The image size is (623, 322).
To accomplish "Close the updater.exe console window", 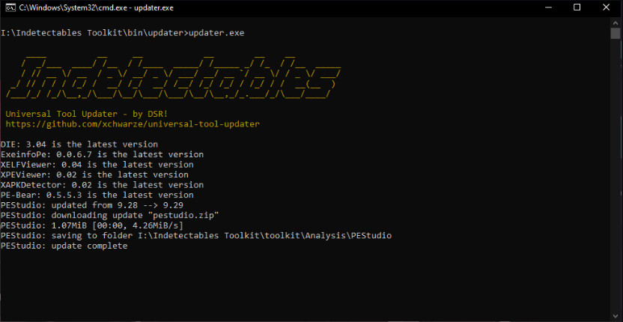I will click(607, 7).
